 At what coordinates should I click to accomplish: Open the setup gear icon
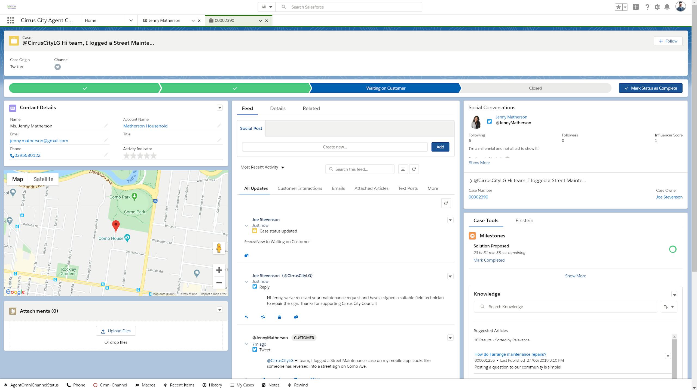tap(657, 7)
